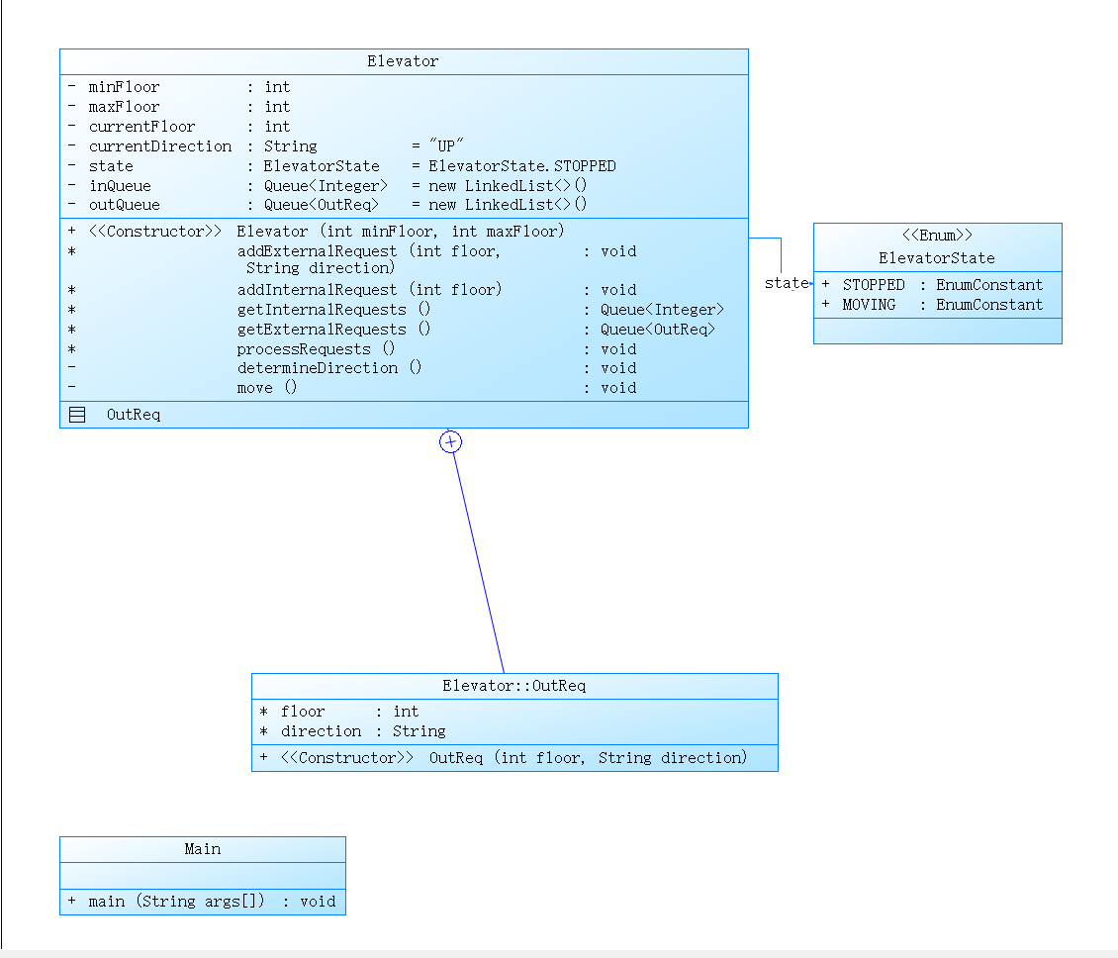Select the Elevator class title

pyautogui.click(x=403, y=61)
